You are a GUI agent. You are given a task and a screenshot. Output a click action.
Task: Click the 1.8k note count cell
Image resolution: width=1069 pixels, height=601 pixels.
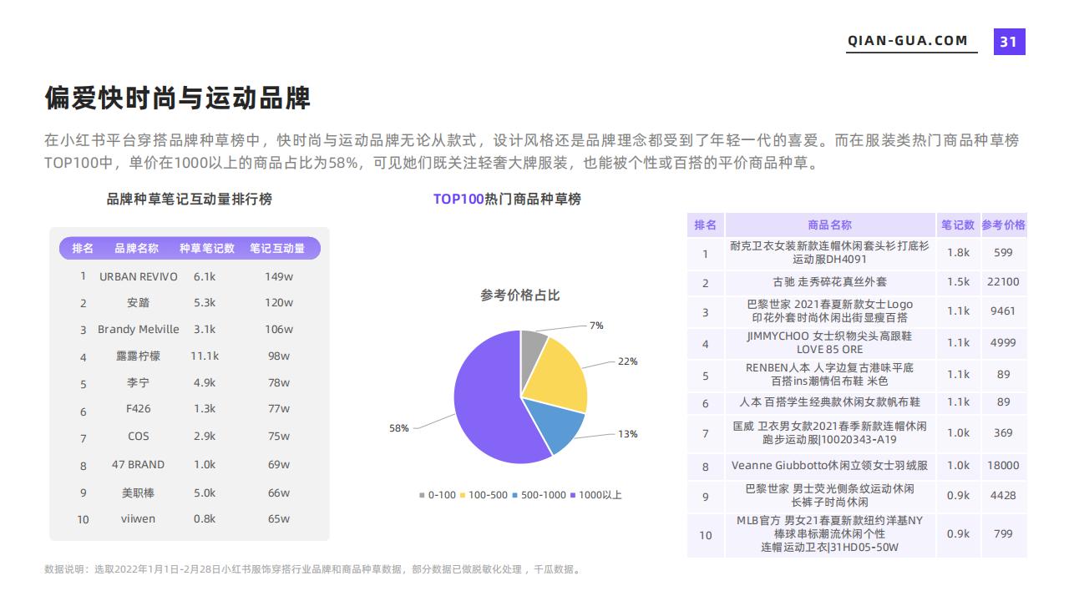tap(958, 252)
